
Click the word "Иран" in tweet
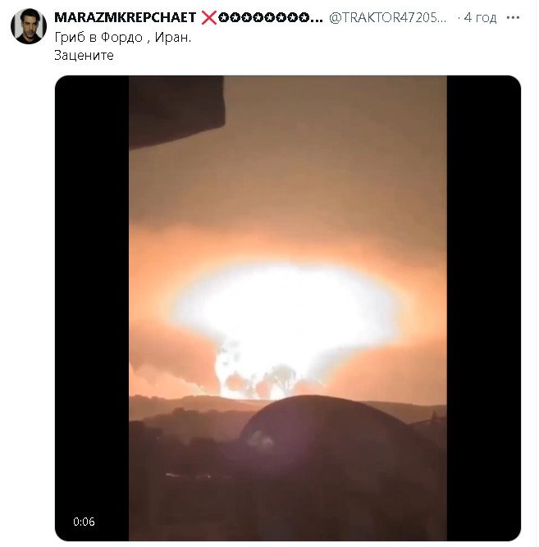[170, 37]
